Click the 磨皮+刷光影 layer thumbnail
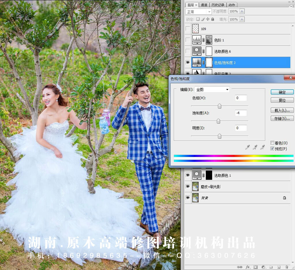295x270 pixels. [x=195, y=186]
